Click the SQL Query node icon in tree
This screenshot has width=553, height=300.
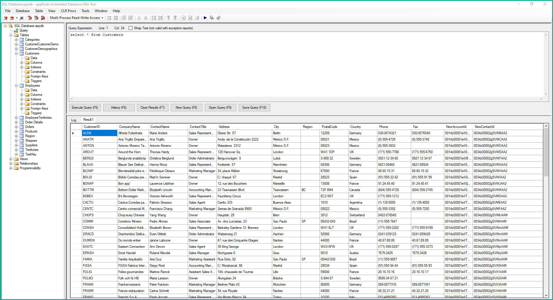coord(16,30)
